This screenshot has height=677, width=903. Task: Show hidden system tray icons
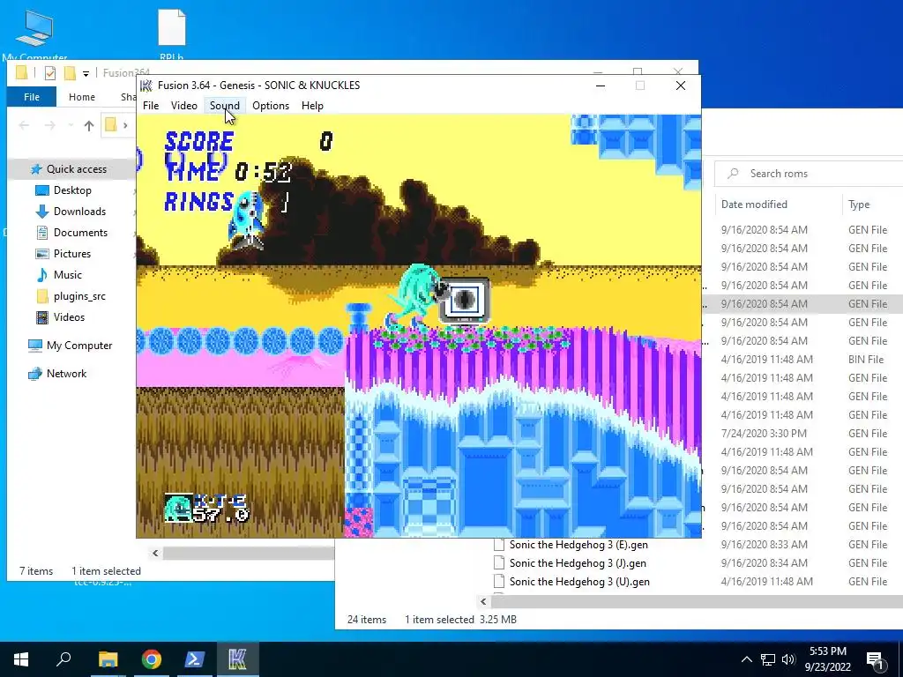pyautogui.click(x=746, y=659)
